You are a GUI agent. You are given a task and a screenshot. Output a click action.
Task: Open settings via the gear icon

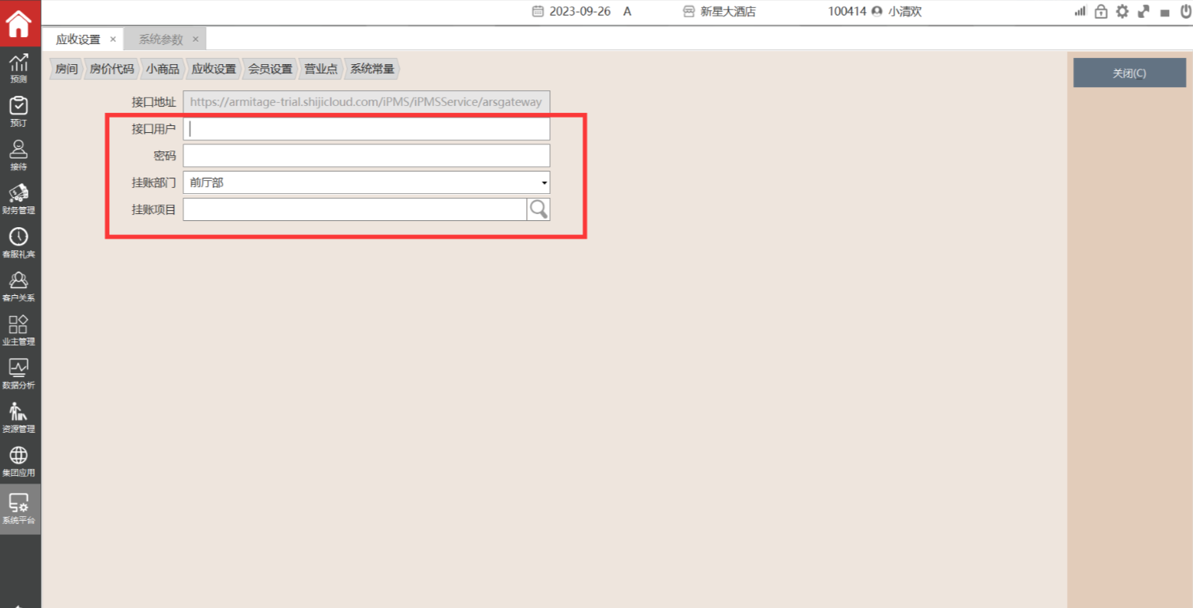[x=1122, y=12]
